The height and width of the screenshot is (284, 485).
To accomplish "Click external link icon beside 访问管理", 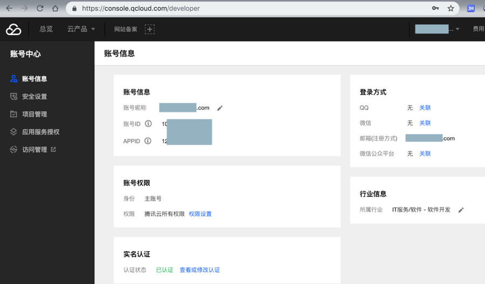I will tap(53, 150).
